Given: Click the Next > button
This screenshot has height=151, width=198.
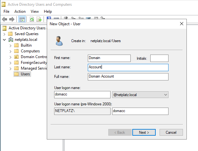Looking at the screenshot, I should click(x=144, y=132).
